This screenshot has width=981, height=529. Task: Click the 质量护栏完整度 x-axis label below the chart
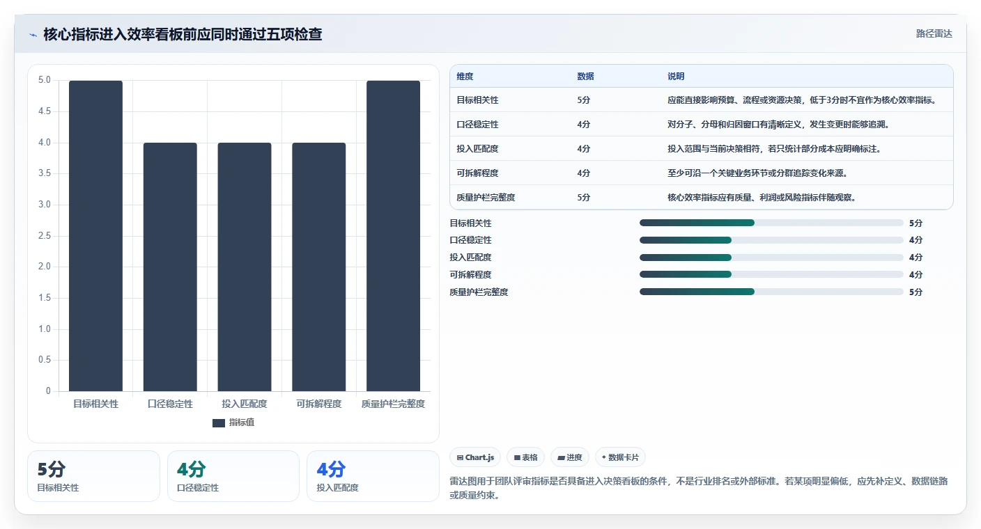point(394,404)
